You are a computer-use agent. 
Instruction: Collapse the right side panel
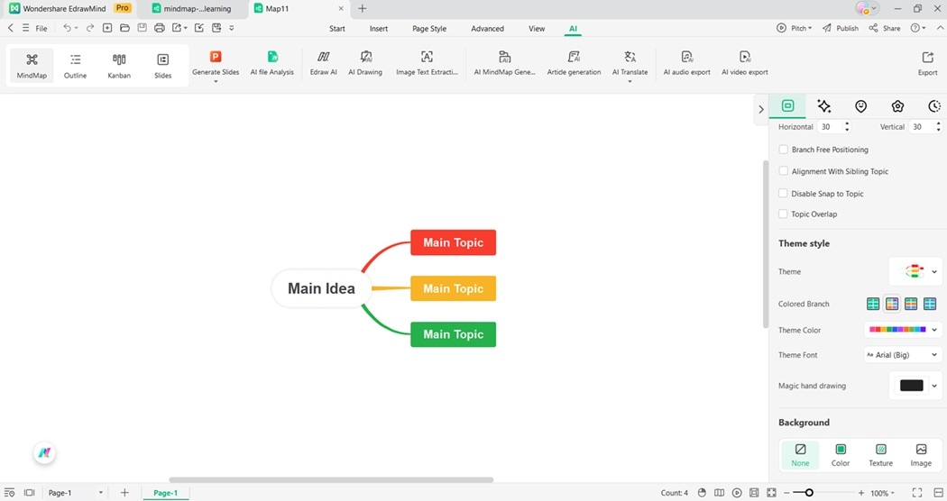coord(761,109)
